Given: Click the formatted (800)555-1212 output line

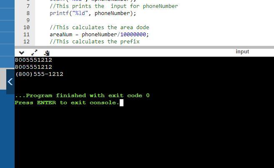Looking at the screenshot, I should pos(39,74).
